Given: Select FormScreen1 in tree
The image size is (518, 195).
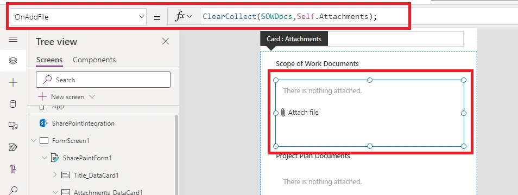Looking at the screenshot, I should [x=71, y=141].
